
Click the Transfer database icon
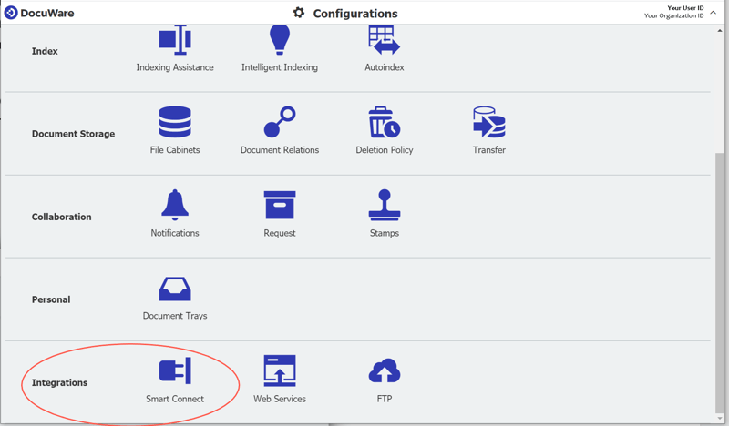tap(488, 123)
